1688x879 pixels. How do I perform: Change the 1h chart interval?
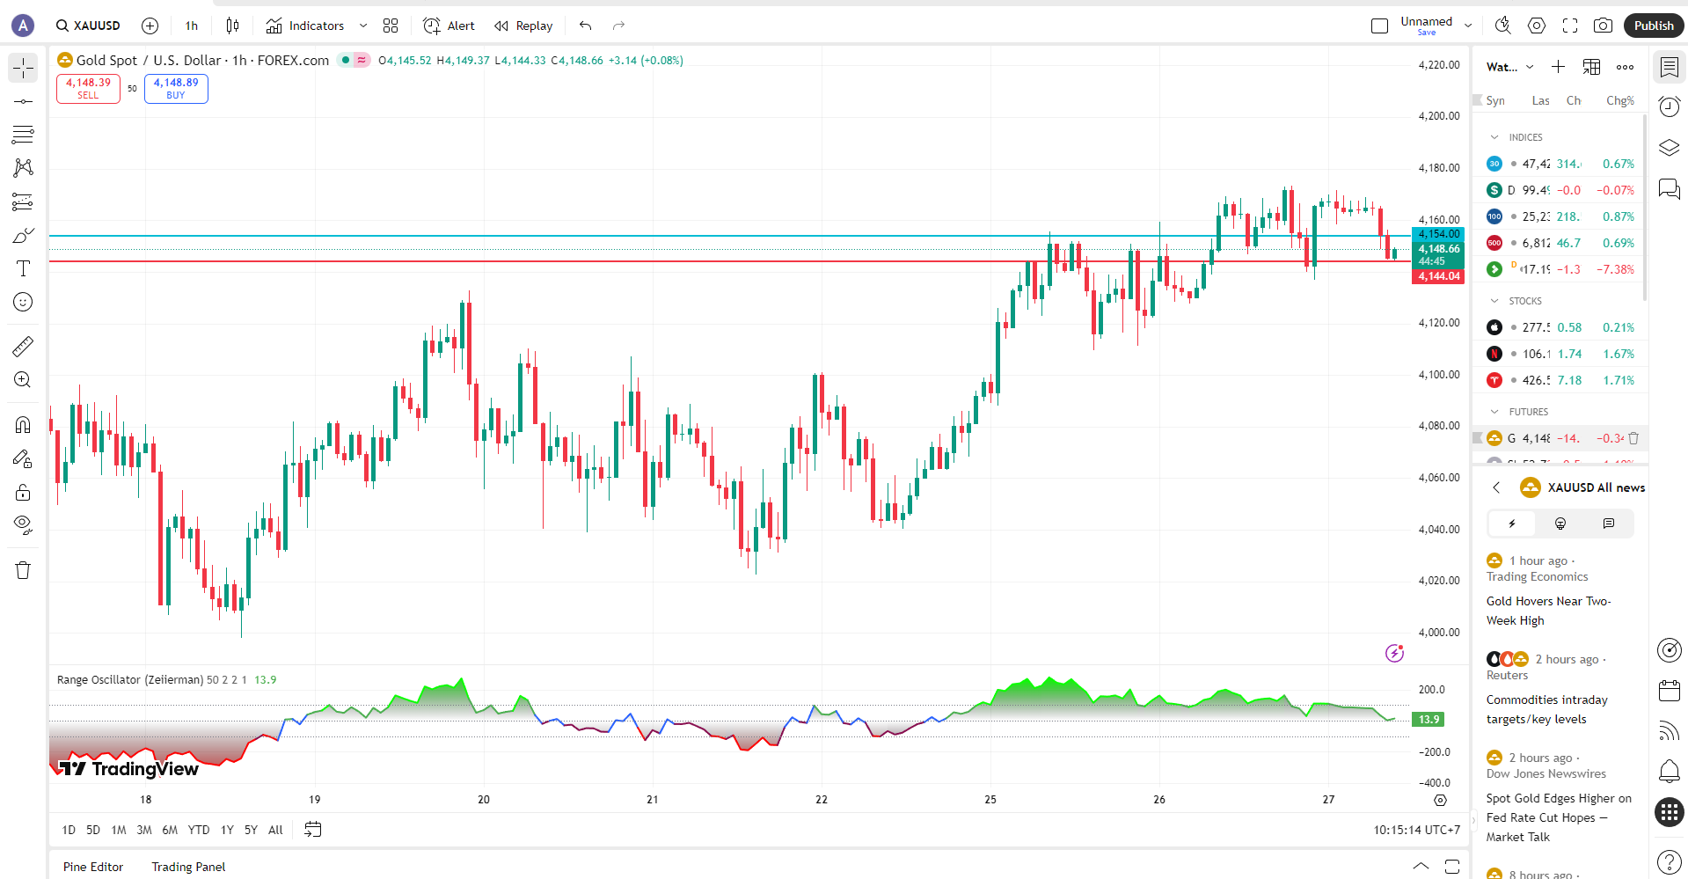coord(192,26)
